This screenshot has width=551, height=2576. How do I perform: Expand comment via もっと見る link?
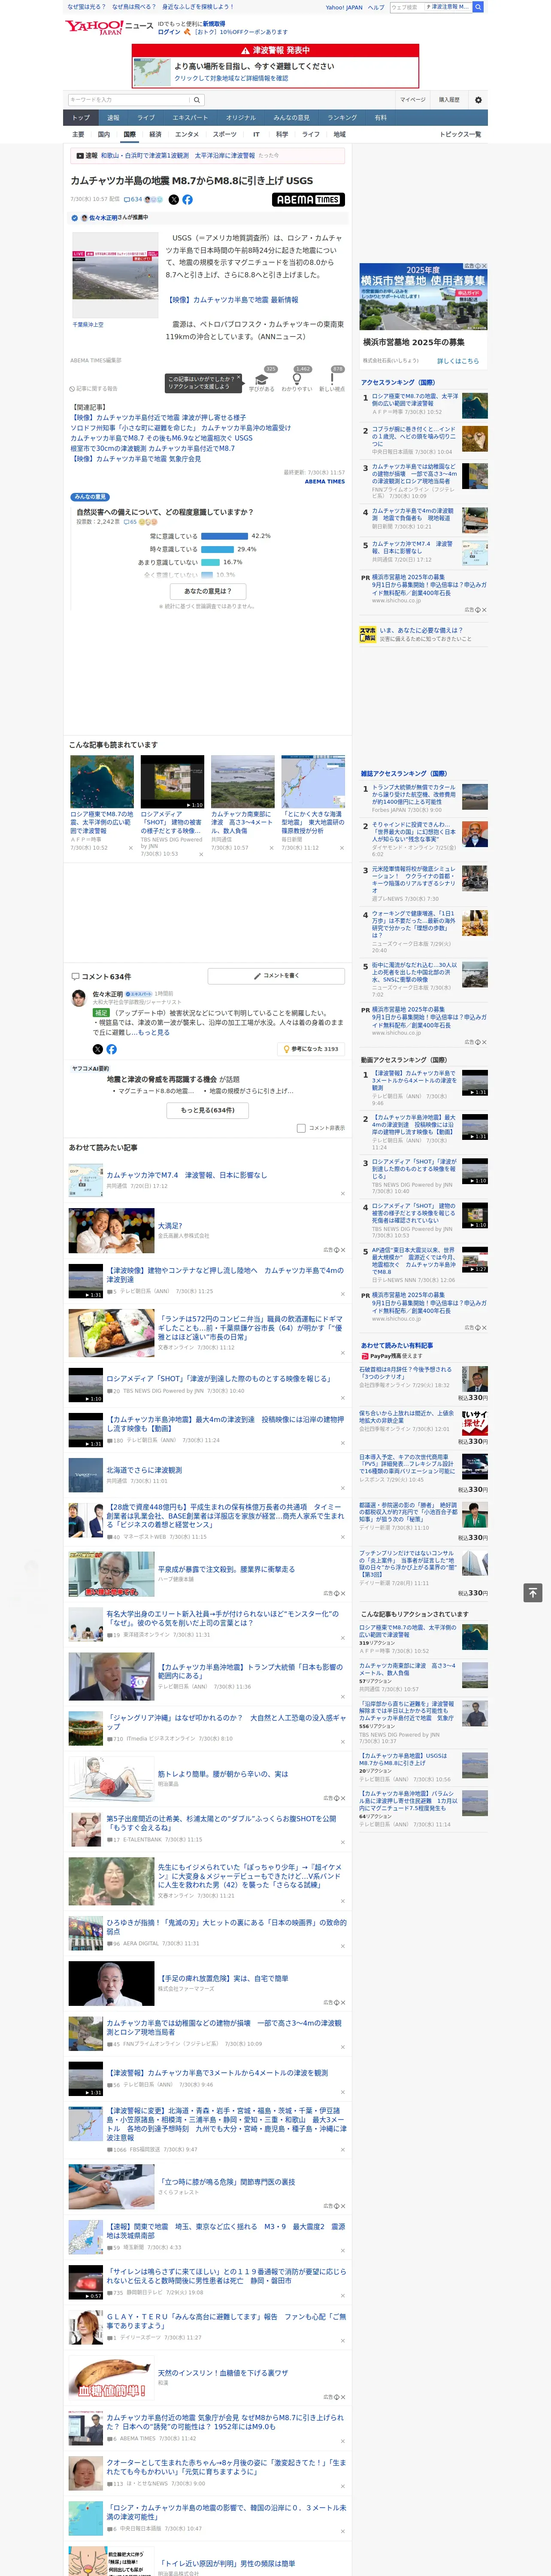[x=153, y=1033]
